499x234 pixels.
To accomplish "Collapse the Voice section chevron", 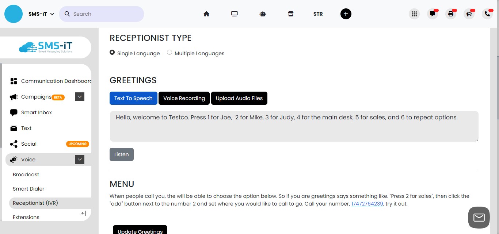I will click(80, 160).
